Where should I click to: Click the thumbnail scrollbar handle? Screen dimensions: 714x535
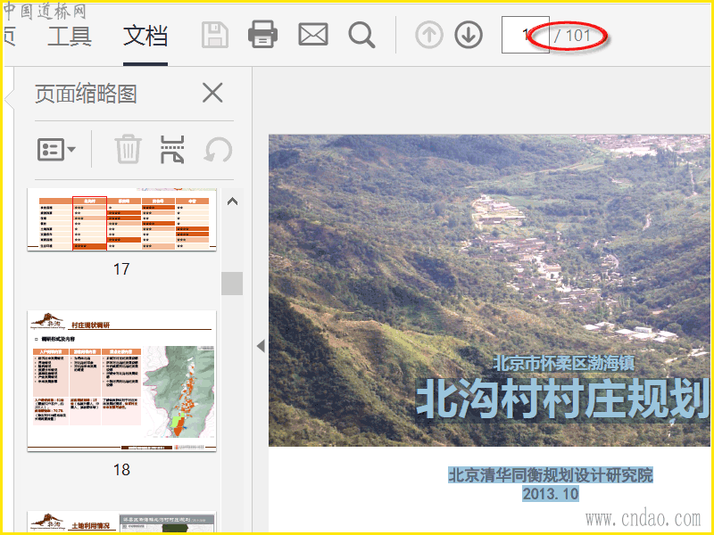232,284
